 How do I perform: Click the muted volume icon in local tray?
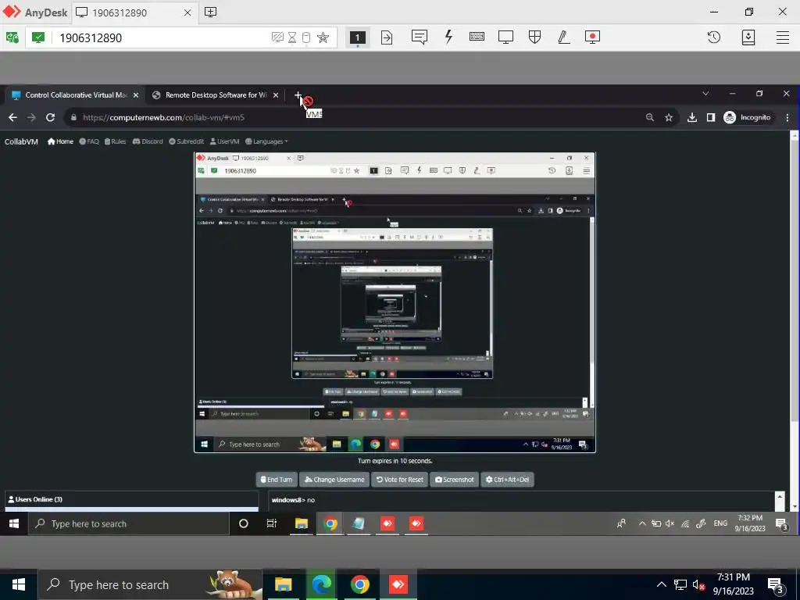(x=698, y=584)
